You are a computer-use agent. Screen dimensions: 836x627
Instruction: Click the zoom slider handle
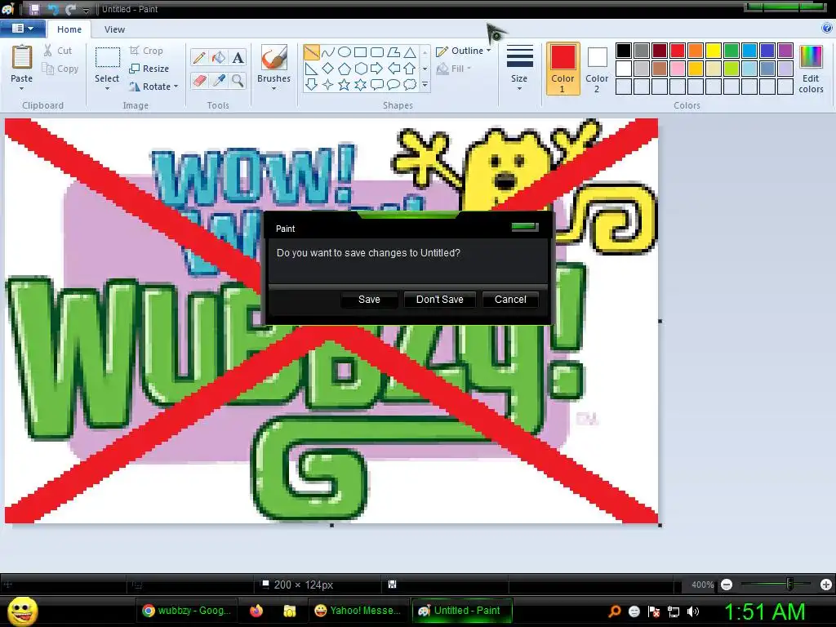790,585
